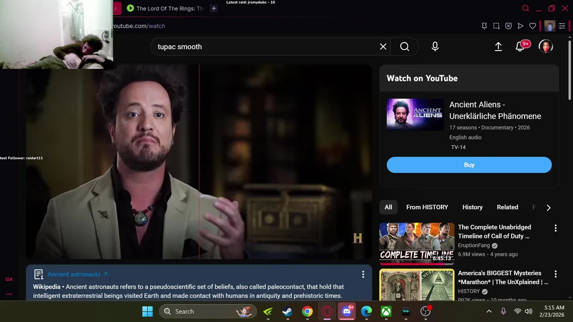Click the browser address bar URL
The width and height of the screenshot is (573, 322).
point(139,26)
